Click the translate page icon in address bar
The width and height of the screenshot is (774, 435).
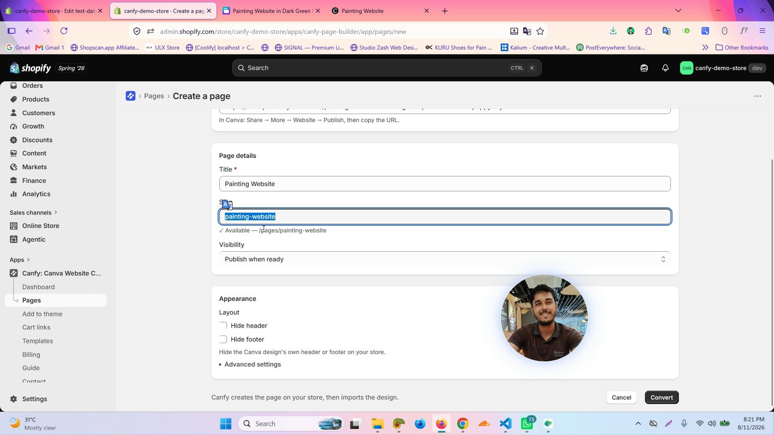527,31
